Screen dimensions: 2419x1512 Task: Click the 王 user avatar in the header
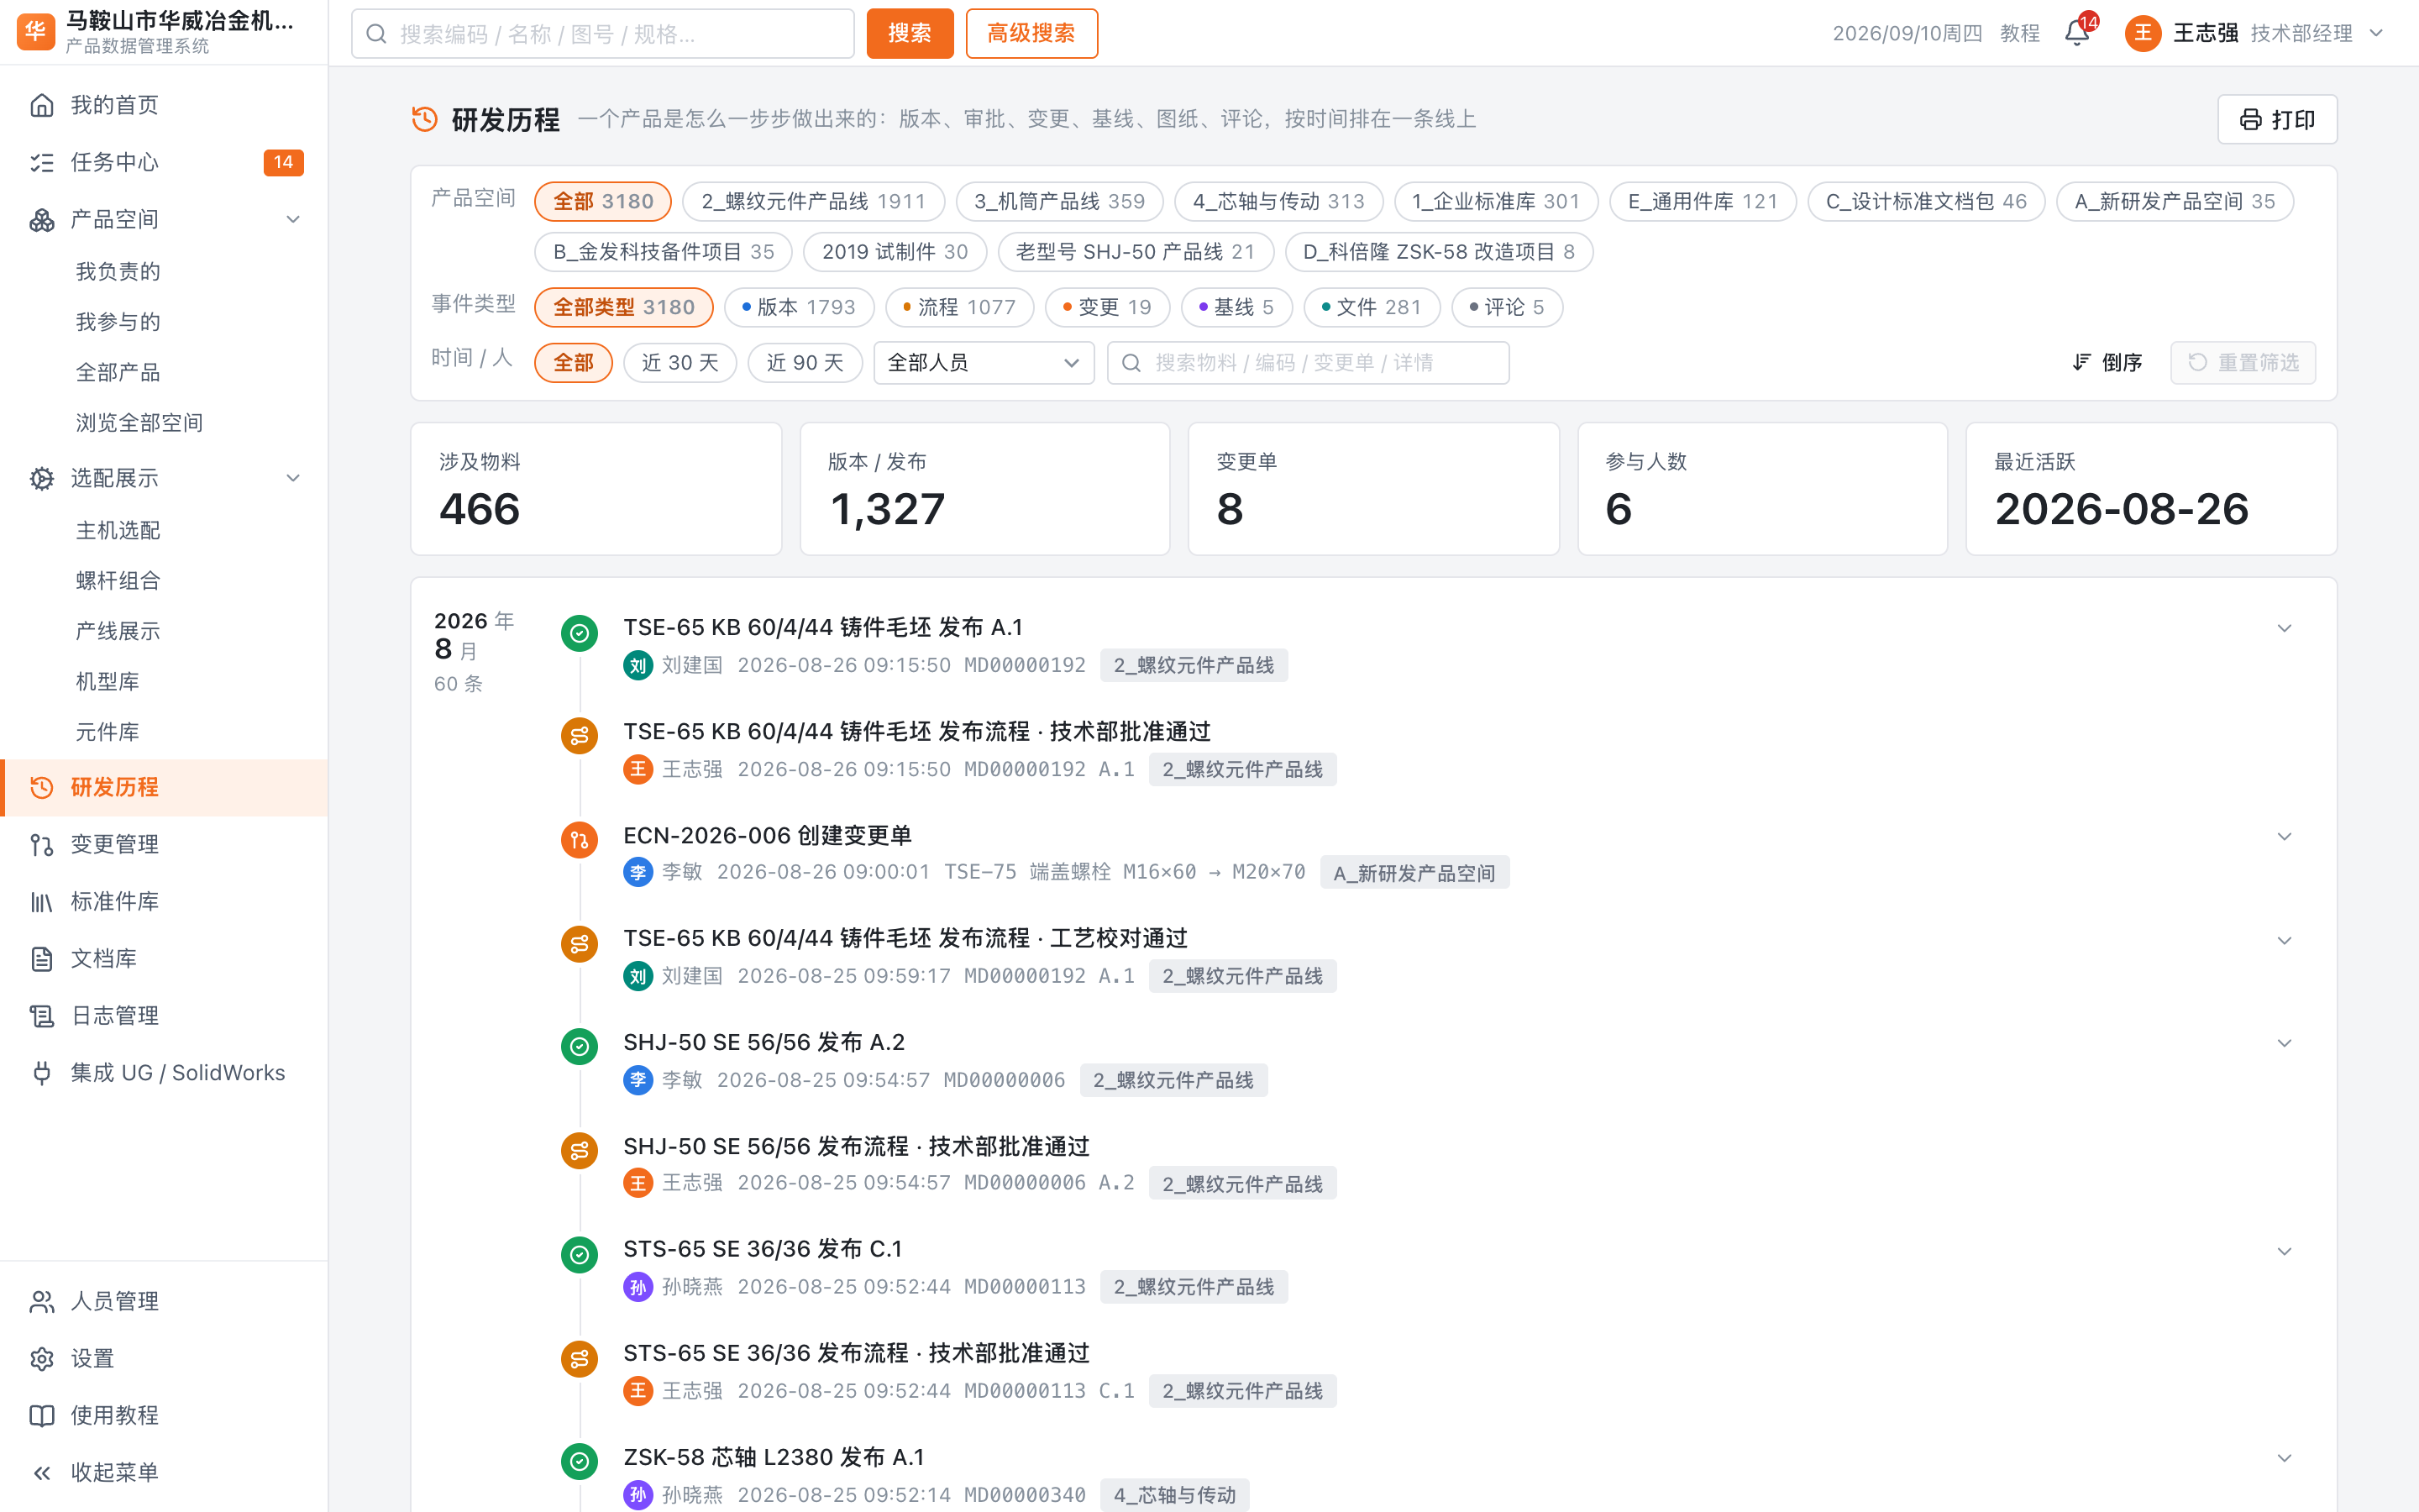pos(2142,33)
